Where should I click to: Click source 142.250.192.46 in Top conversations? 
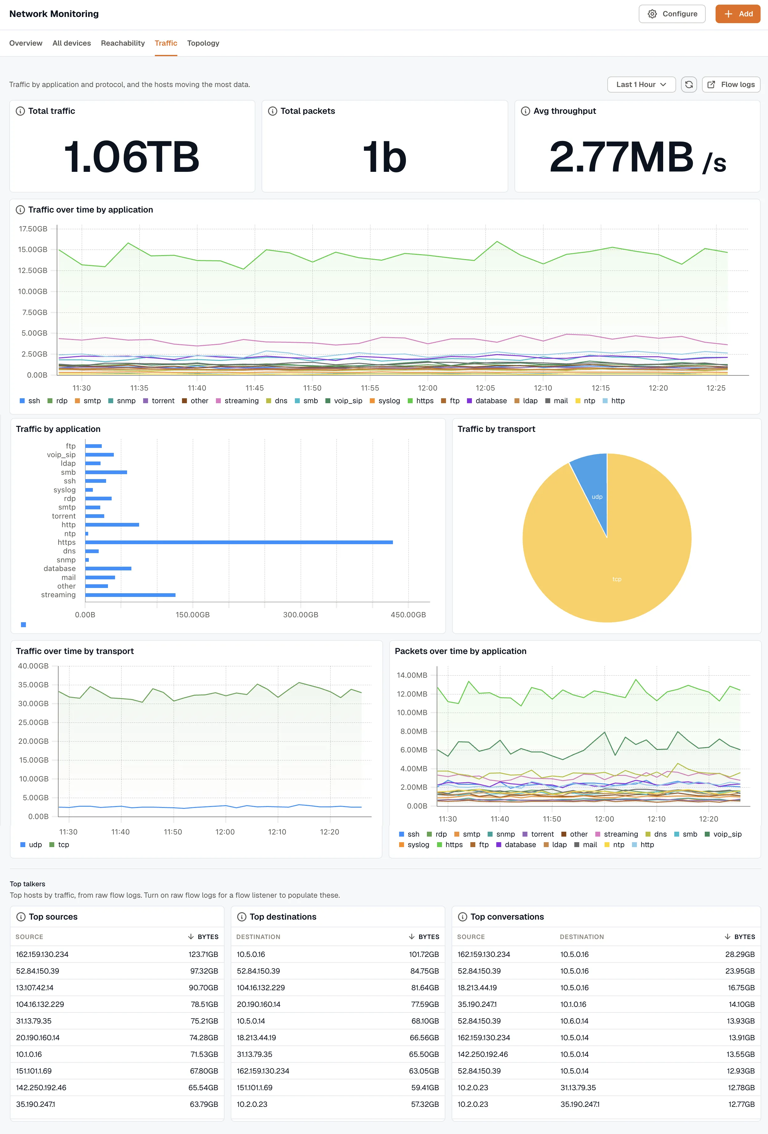click(483, 1054)
